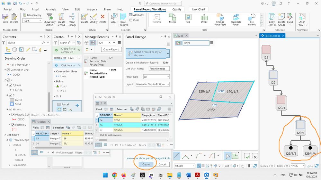This screenshot has height=180, width=321.
Task: Open the Transparency percentage dropdown
Action: (40, 20)
